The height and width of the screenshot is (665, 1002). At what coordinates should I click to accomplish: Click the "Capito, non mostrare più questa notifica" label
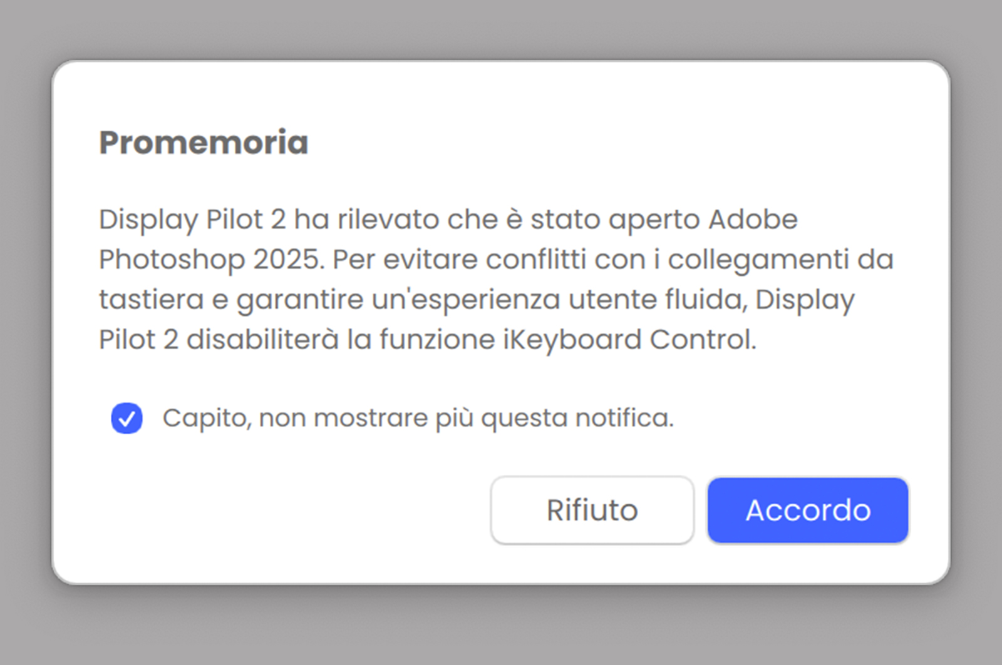pos(418,418)
